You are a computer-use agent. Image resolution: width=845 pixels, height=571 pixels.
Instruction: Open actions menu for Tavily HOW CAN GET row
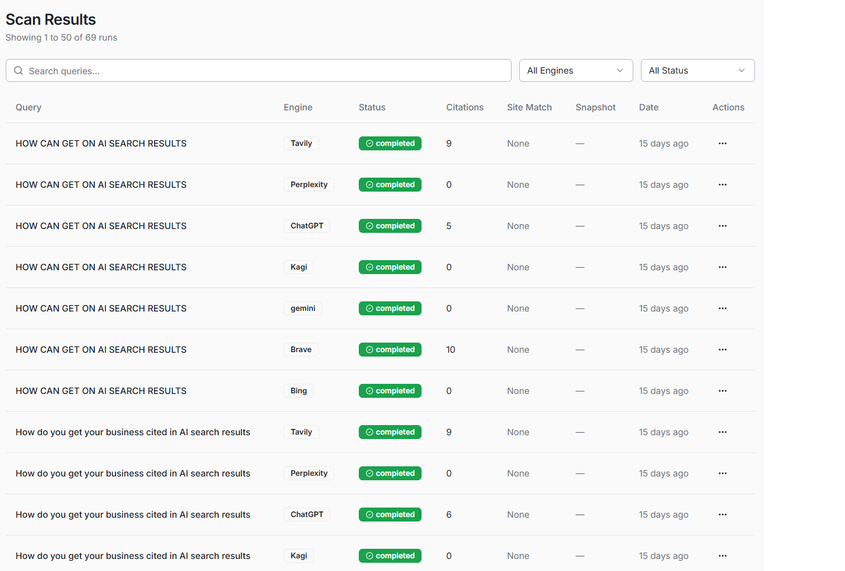tap(722, 143)
